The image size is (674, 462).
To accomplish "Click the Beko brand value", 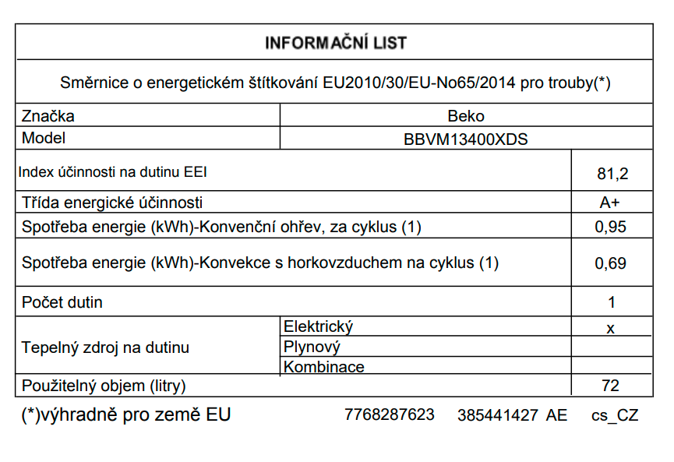I will coord(466,117).
